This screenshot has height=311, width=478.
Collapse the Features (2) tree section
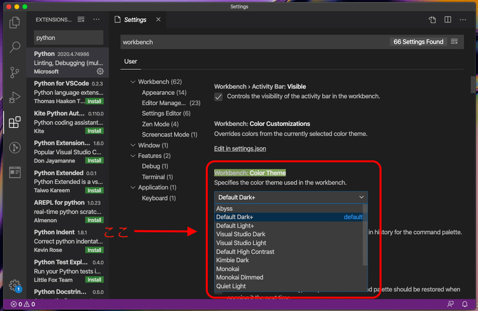coord(133,156)
